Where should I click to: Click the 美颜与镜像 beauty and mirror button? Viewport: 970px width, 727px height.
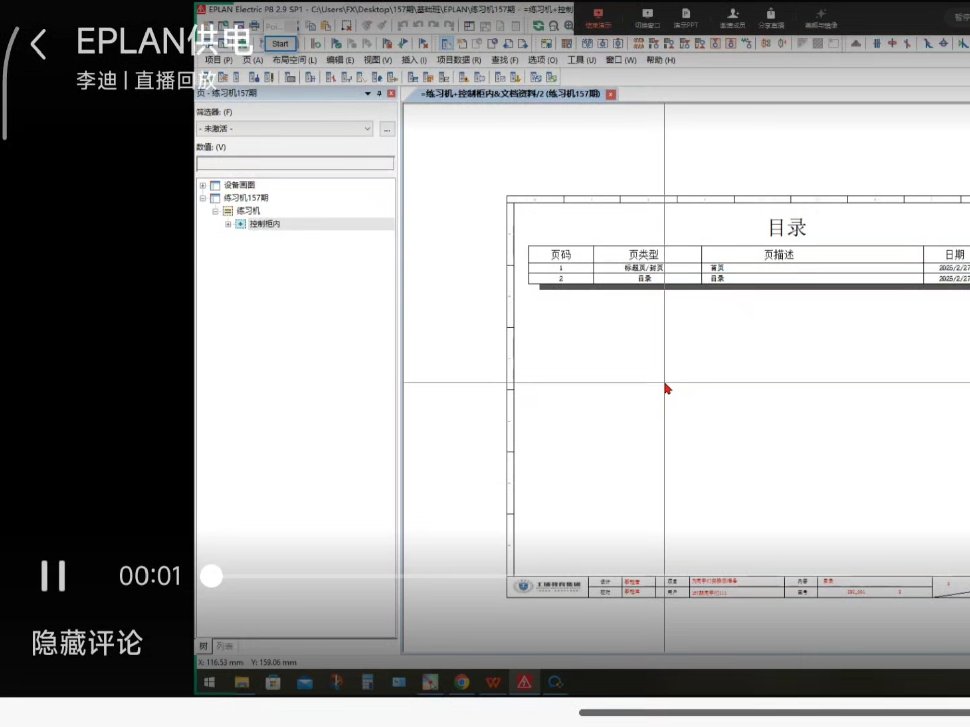(x=821, y=19)
